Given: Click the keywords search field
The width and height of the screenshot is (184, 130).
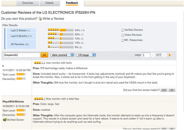Looking at the screenshot, I should tap(22, 55).
